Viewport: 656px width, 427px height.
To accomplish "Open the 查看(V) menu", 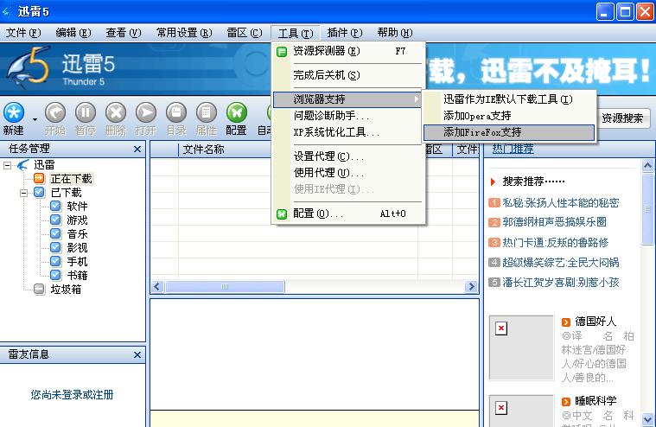I will [x=124, y=33].
